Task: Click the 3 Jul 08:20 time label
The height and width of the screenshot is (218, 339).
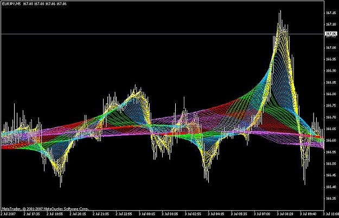Action: coord(285,214)
